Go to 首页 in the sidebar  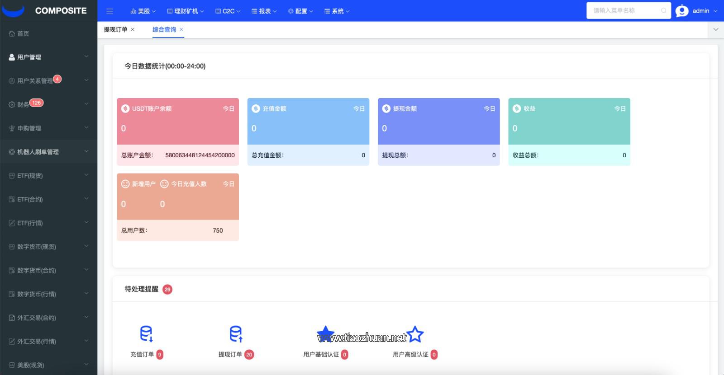[23, 33]
